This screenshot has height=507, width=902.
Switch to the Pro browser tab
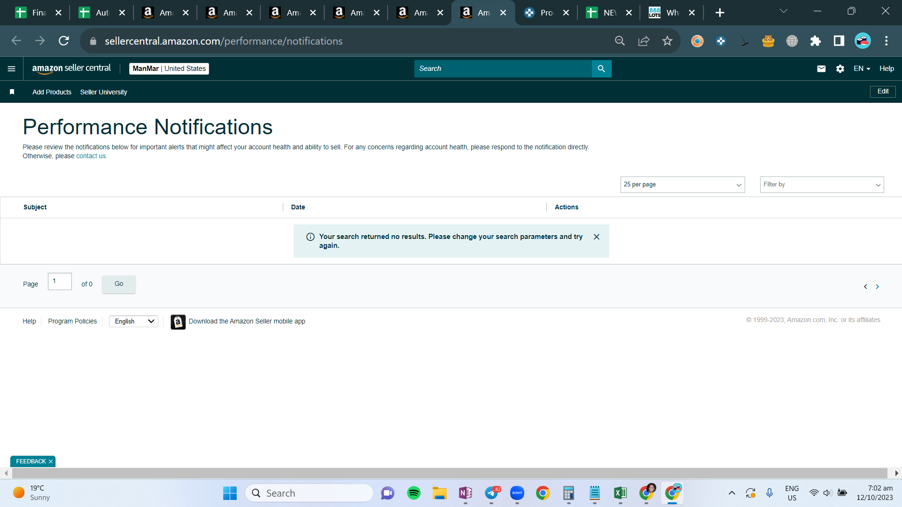546,13
